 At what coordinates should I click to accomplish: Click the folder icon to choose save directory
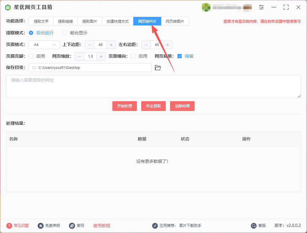158,67
